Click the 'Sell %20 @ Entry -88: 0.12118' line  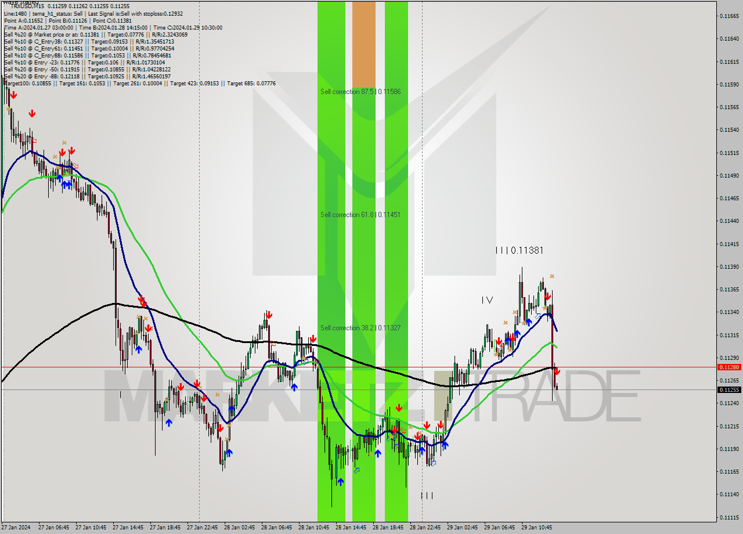click(87, 76)
